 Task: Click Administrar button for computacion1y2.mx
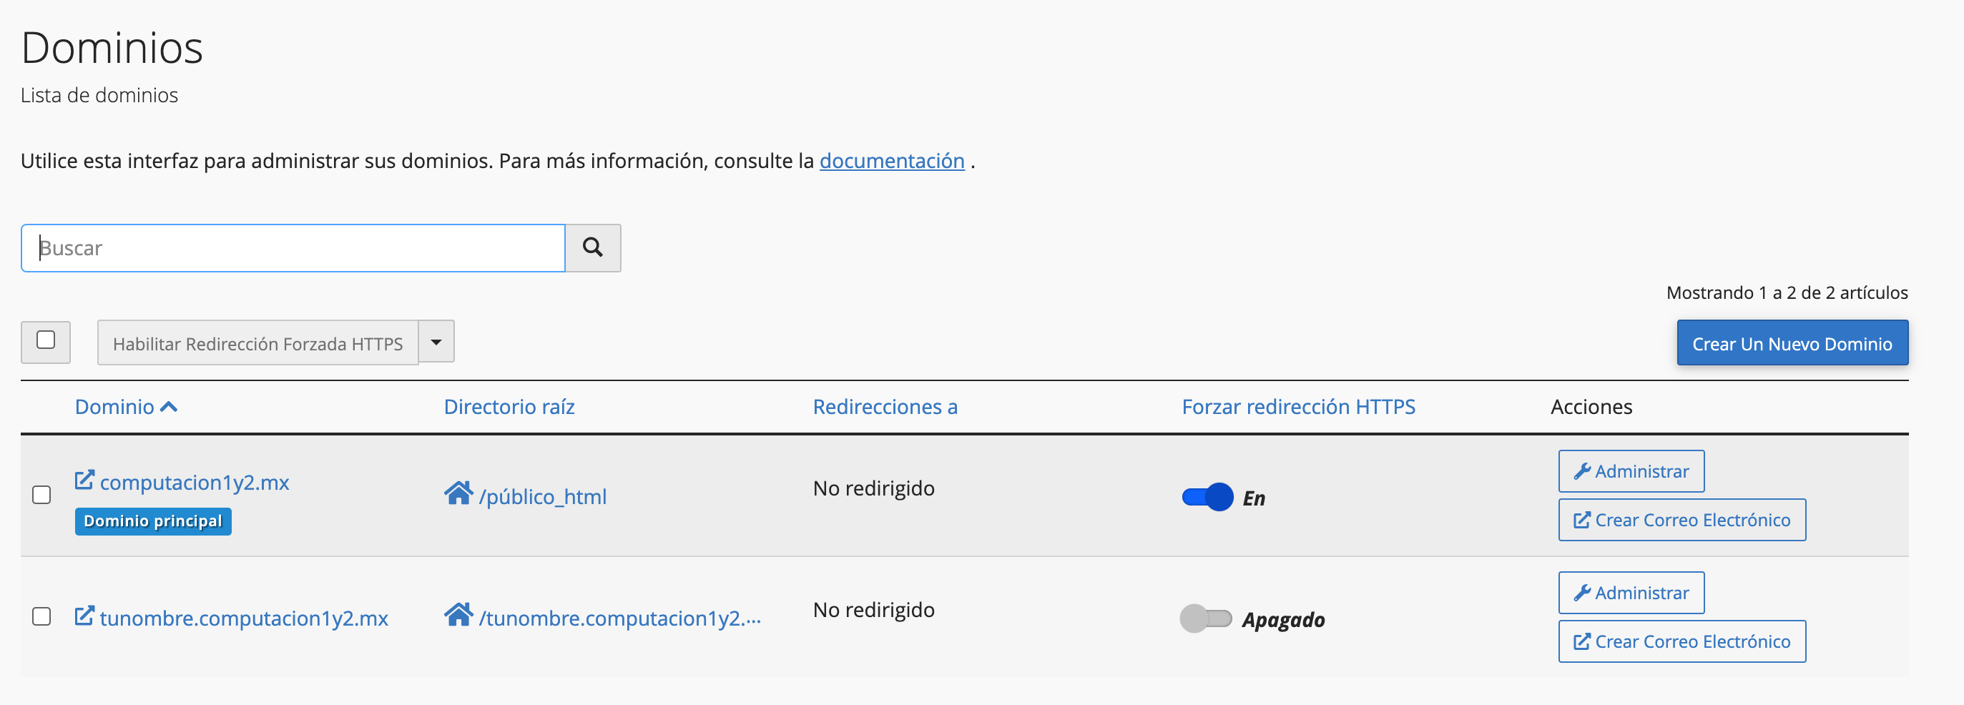pyautogui.click(x=1631, y=471)
